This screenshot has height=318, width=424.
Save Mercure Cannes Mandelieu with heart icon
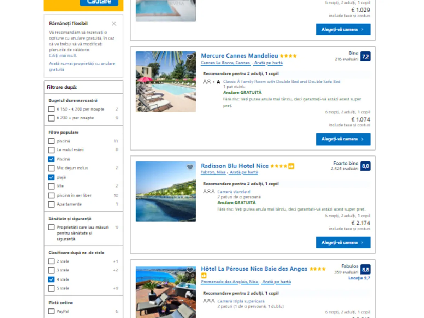[x=190, y=57]
